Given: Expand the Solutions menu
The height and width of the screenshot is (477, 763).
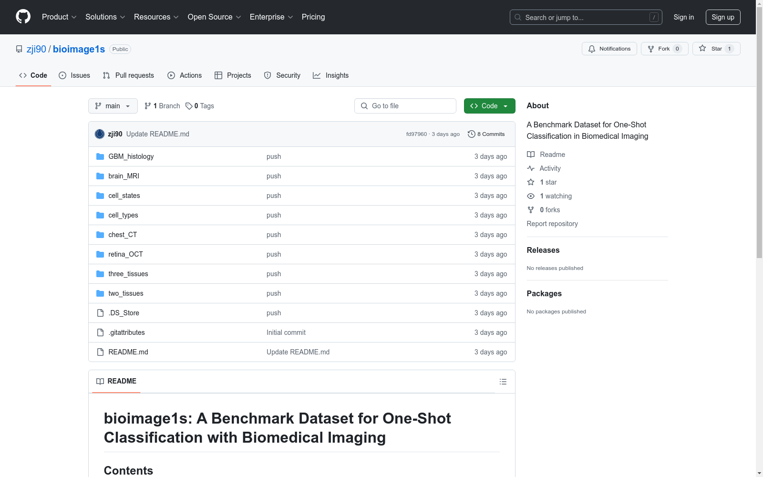Looking at the screenshot, I should point(105,17).
